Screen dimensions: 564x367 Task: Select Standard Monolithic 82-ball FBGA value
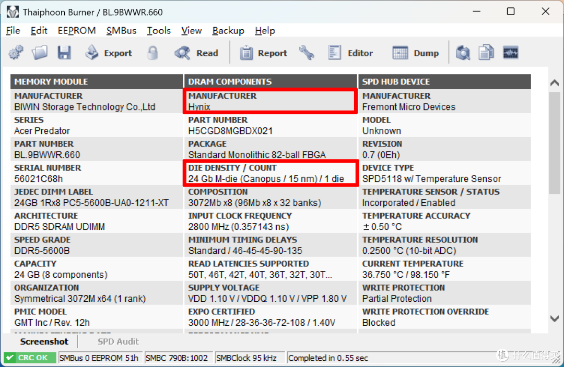point(257,155)
